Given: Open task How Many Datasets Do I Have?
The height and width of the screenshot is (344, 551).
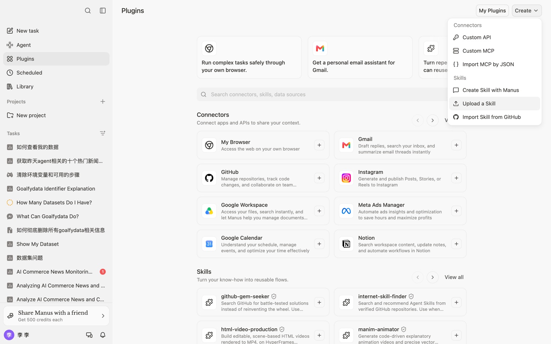Looking at the screenshot, I should click(x=56, y=203).
